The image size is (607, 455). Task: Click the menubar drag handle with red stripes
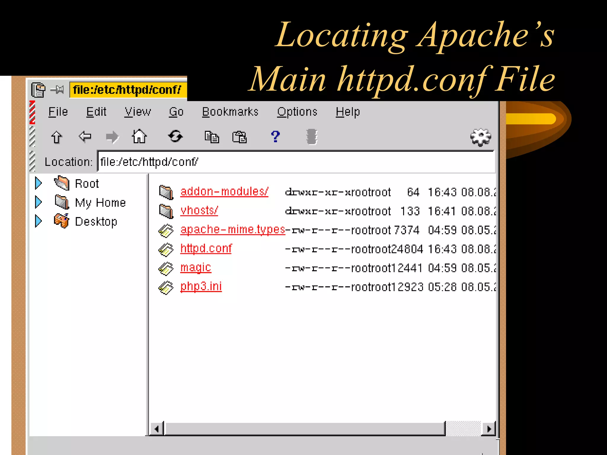point(32,112)
